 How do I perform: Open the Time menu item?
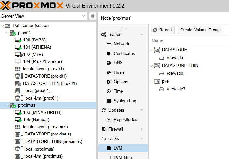point(118,91)
